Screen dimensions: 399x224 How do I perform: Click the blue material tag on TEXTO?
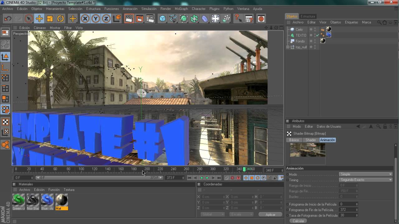[x=328, y=35]
